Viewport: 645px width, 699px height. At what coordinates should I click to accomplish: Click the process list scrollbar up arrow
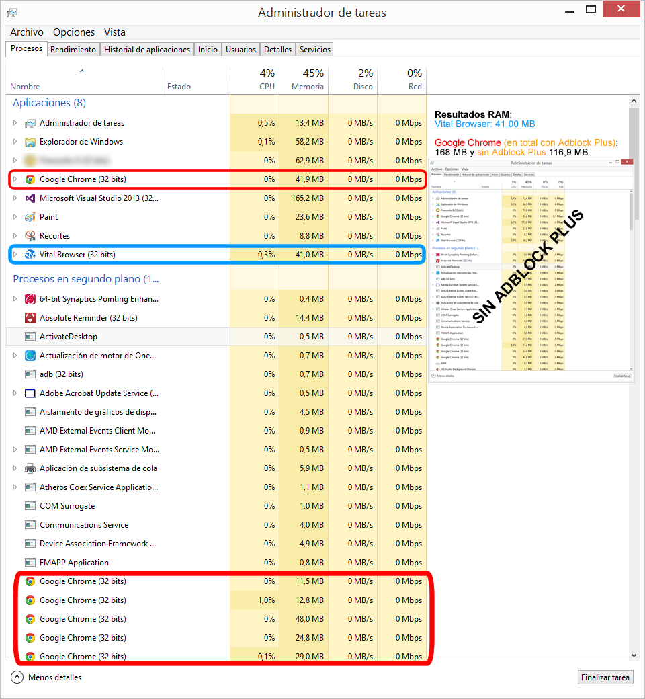[x=634, y=101]
